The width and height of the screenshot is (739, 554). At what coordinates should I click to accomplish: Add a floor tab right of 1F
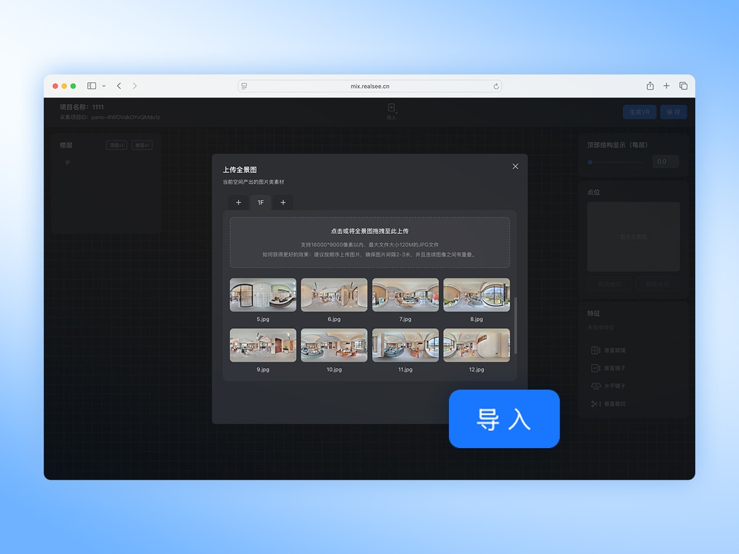click(x=283, y=203)
